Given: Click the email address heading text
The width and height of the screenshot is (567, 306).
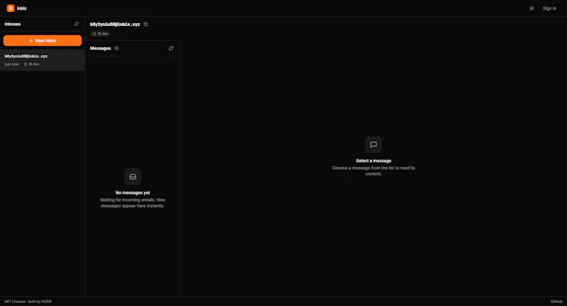Looking at the screenshot, I should click(115, 24).
